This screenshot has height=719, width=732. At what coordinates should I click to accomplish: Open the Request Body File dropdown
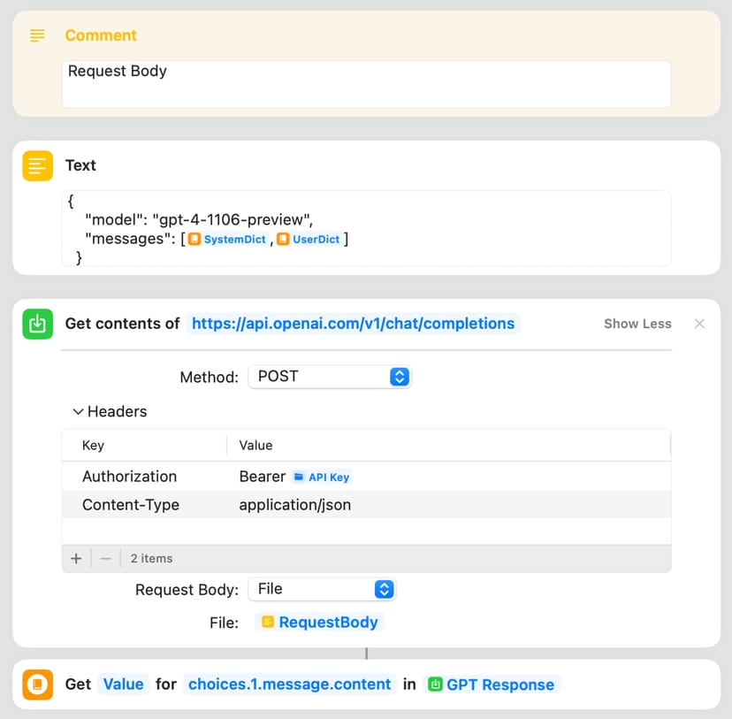321,589
